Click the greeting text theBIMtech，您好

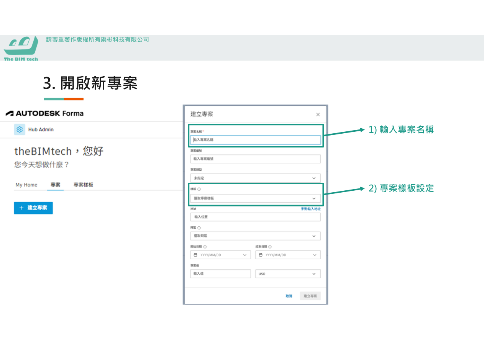click(x=59, y=151)
